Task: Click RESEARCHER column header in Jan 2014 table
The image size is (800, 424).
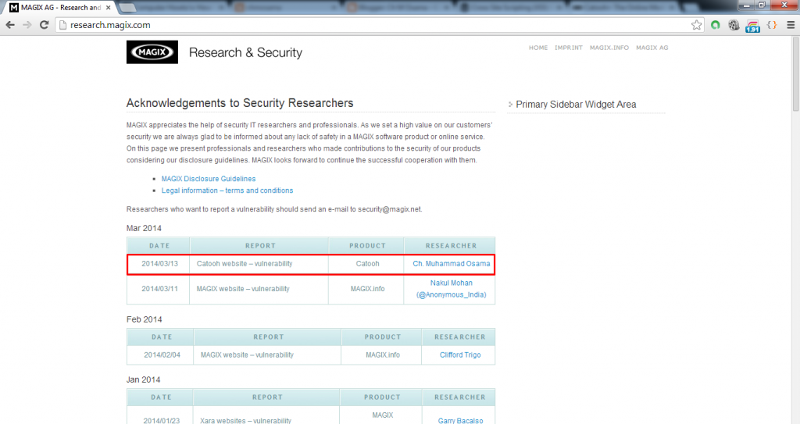Action: coord(460,397)
